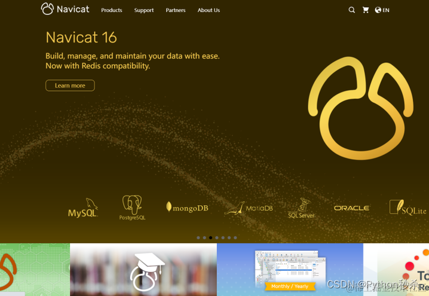429x296 pixels.
Task: Click the Monthly / Yearly ribbon label
Action: pyautogui.click(x=290, y=286)
